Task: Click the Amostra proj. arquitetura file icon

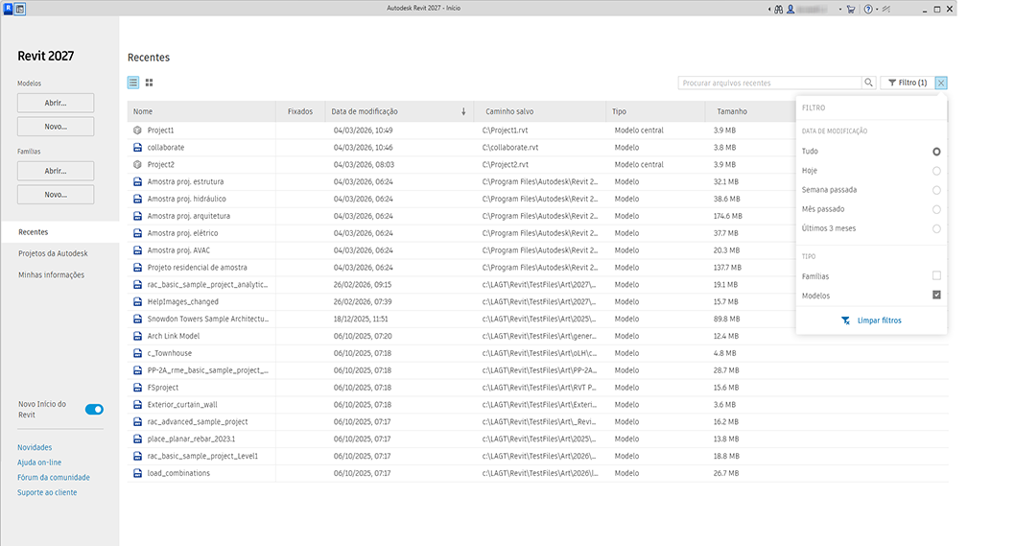Action: (137, 216)
